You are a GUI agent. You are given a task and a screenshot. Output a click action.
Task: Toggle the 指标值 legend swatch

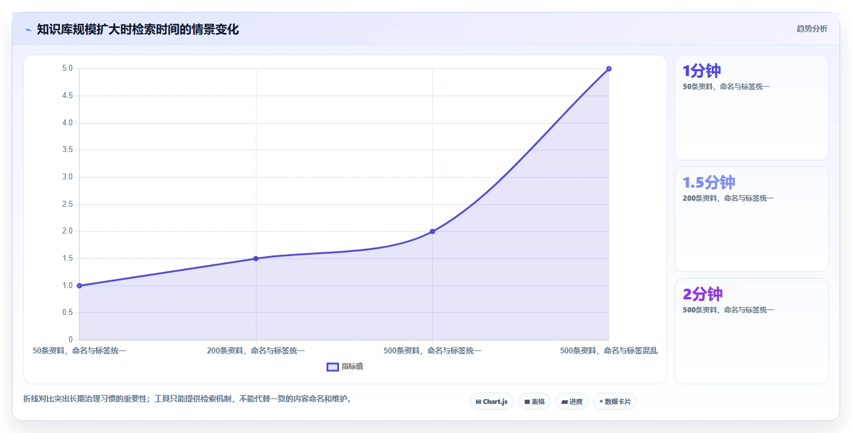coord(332,366)
